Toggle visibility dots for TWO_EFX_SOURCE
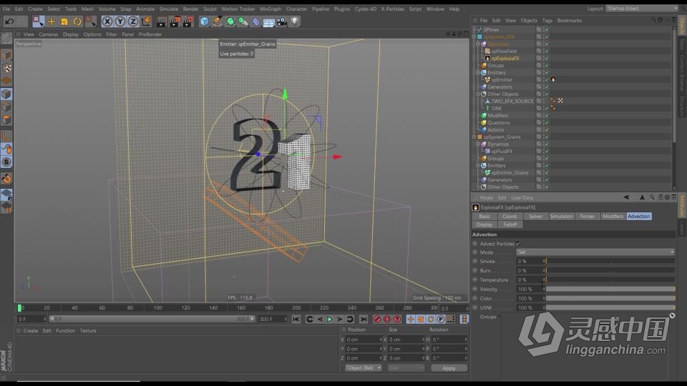This screenshot has width=687, height=386. tap(544, 101)
